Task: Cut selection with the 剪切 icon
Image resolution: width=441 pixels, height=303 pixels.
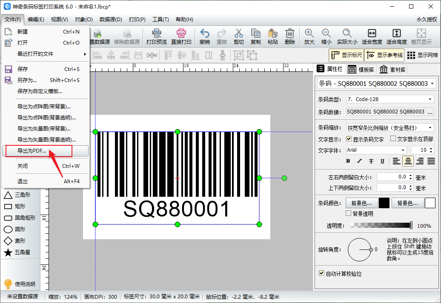Action: pyautogui.click(x=238, y=37)
